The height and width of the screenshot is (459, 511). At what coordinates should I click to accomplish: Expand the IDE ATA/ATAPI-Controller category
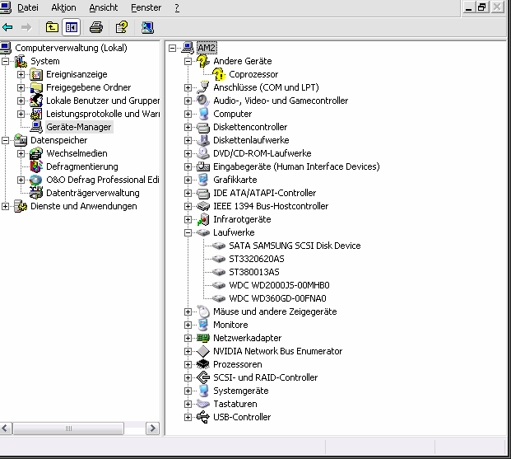click(x=188, y=194)
